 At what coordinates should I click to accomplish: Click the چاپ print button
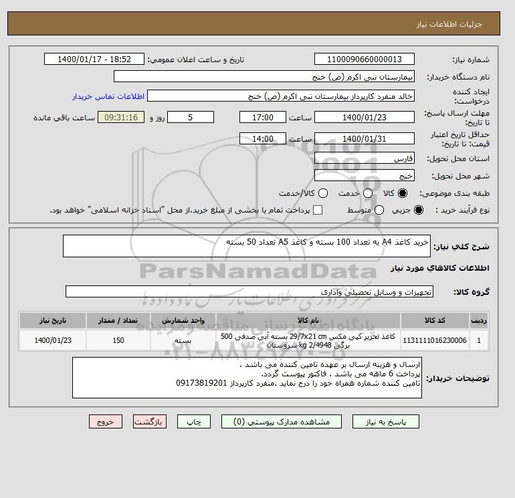(194, 422)
